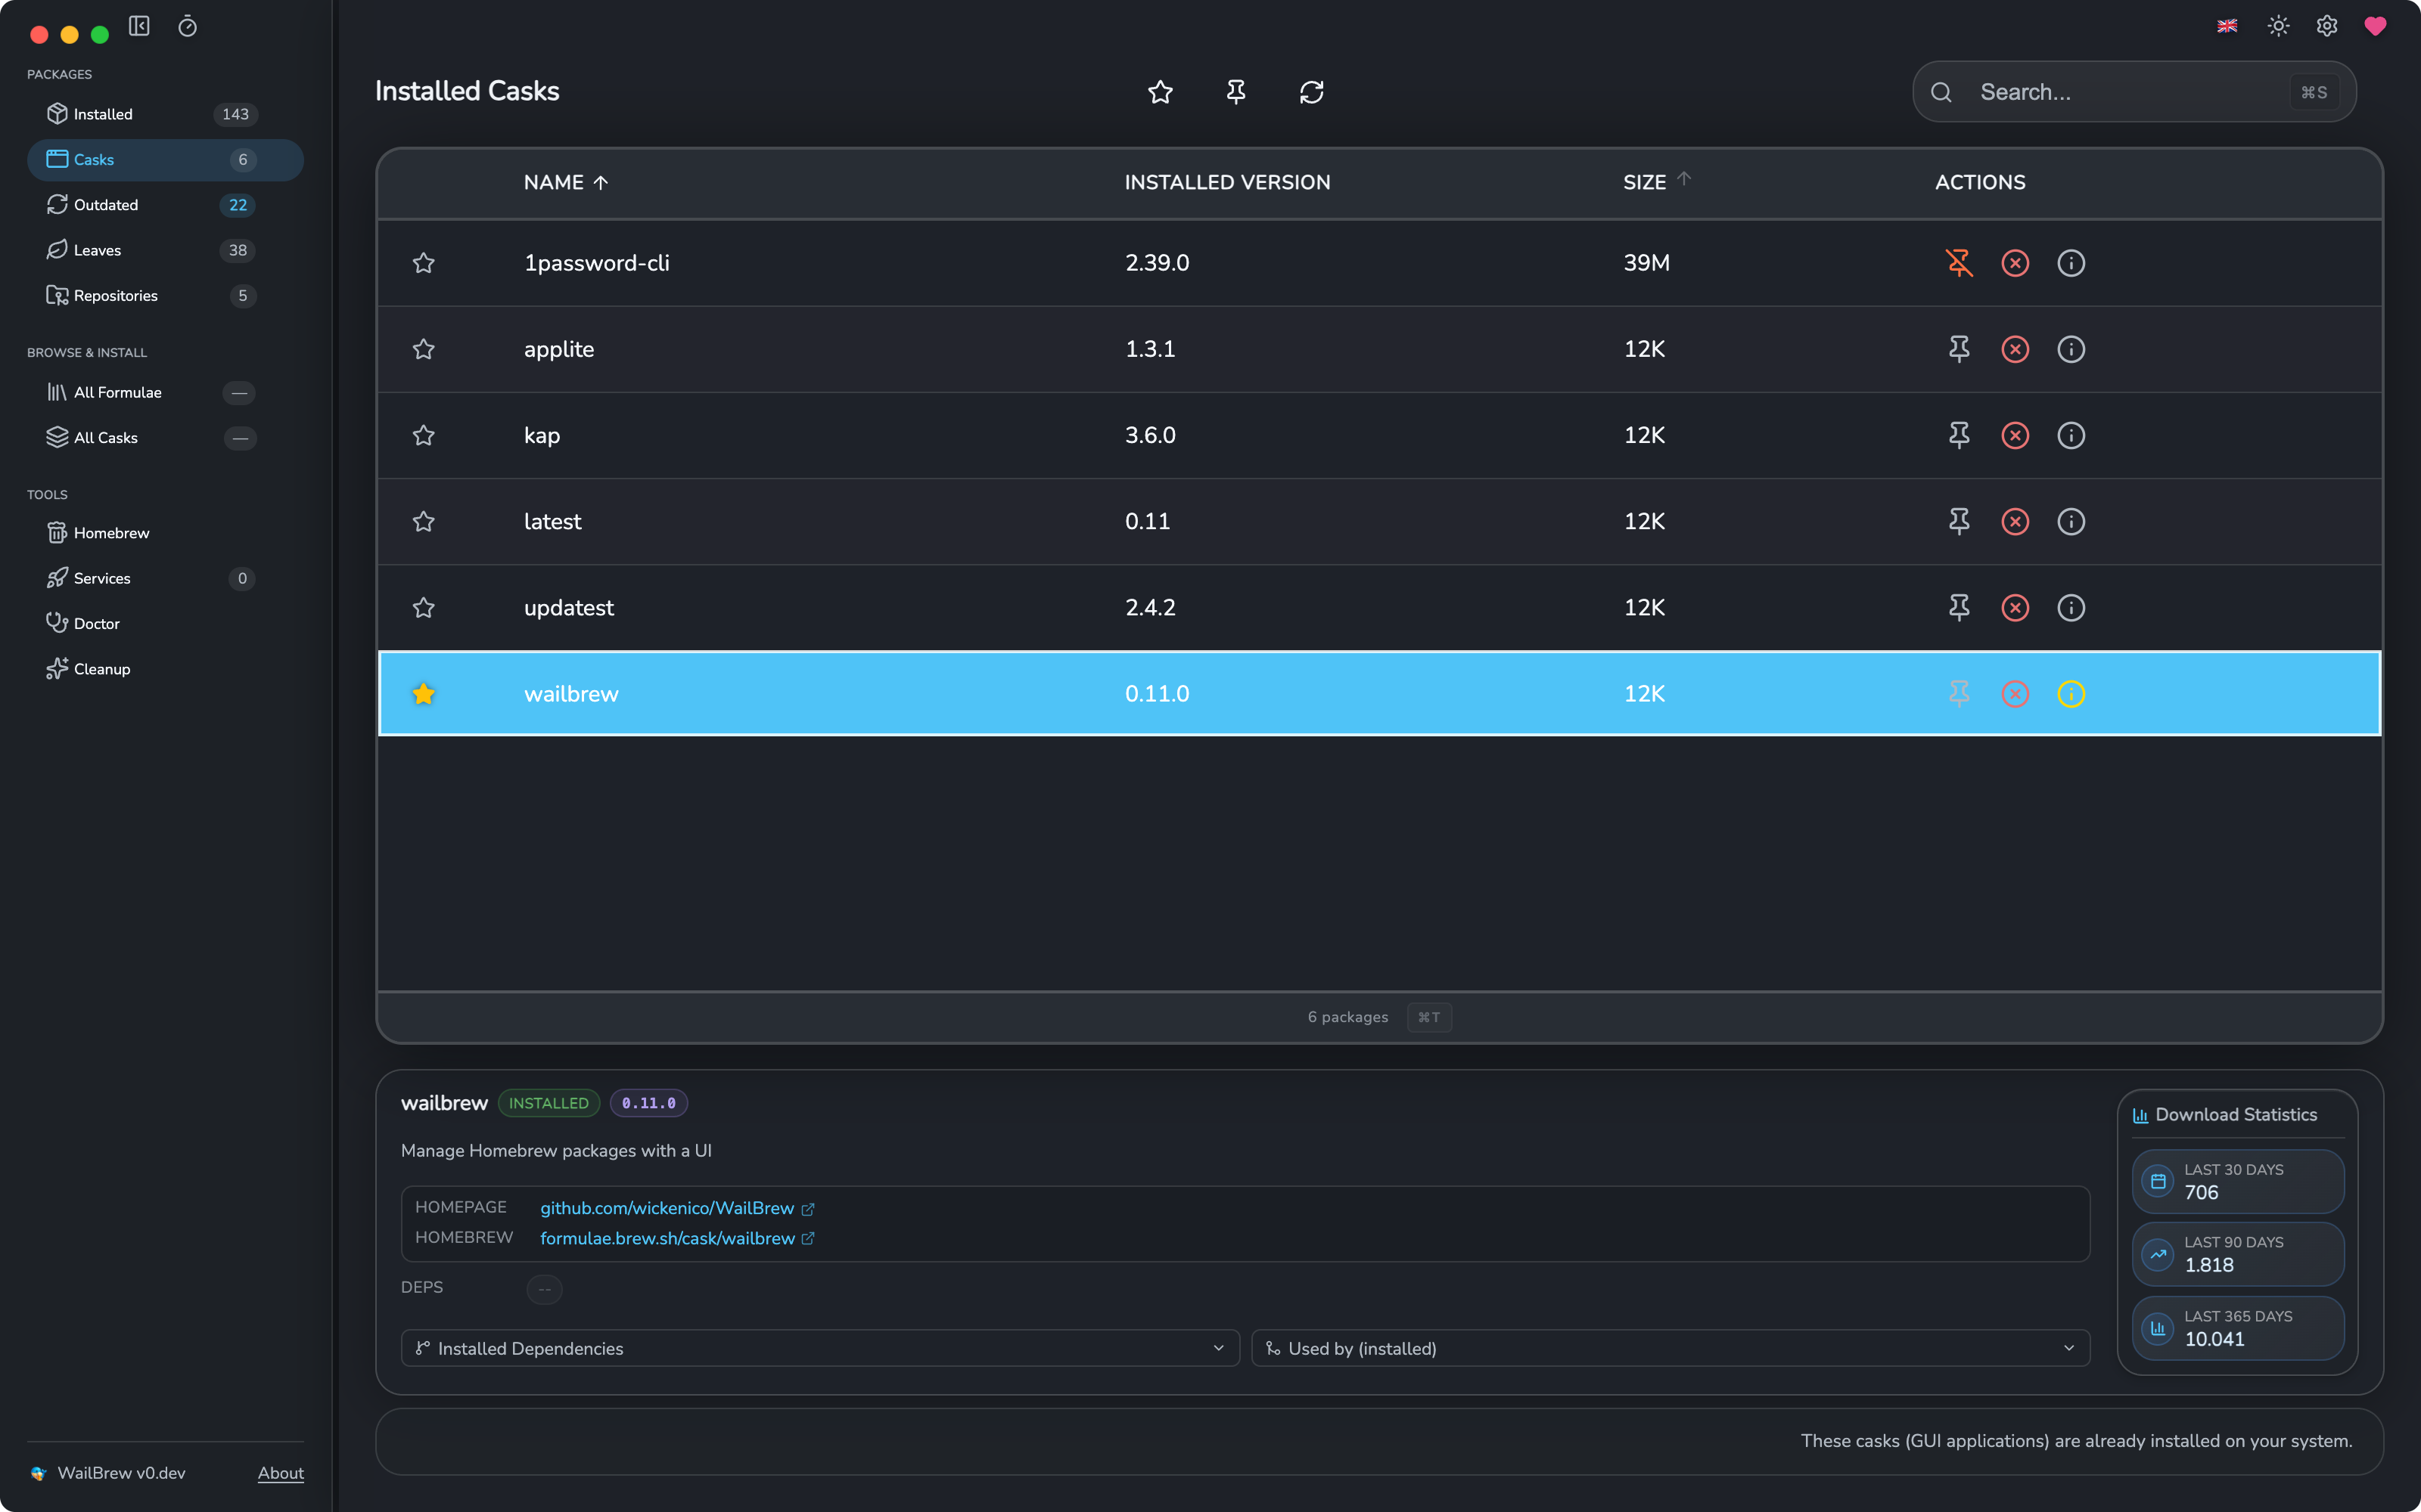Screen dimensions: 2421x1512
Task: Uninstall the 1password-cli cask
Action: click(x=2015, y=263)
